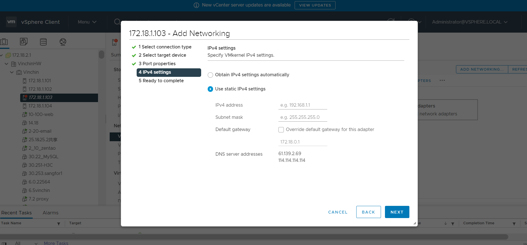The image size is (527, 245).
Task: Click the vCenter icon beside 172.18.2.1
Action: (8, 55)
